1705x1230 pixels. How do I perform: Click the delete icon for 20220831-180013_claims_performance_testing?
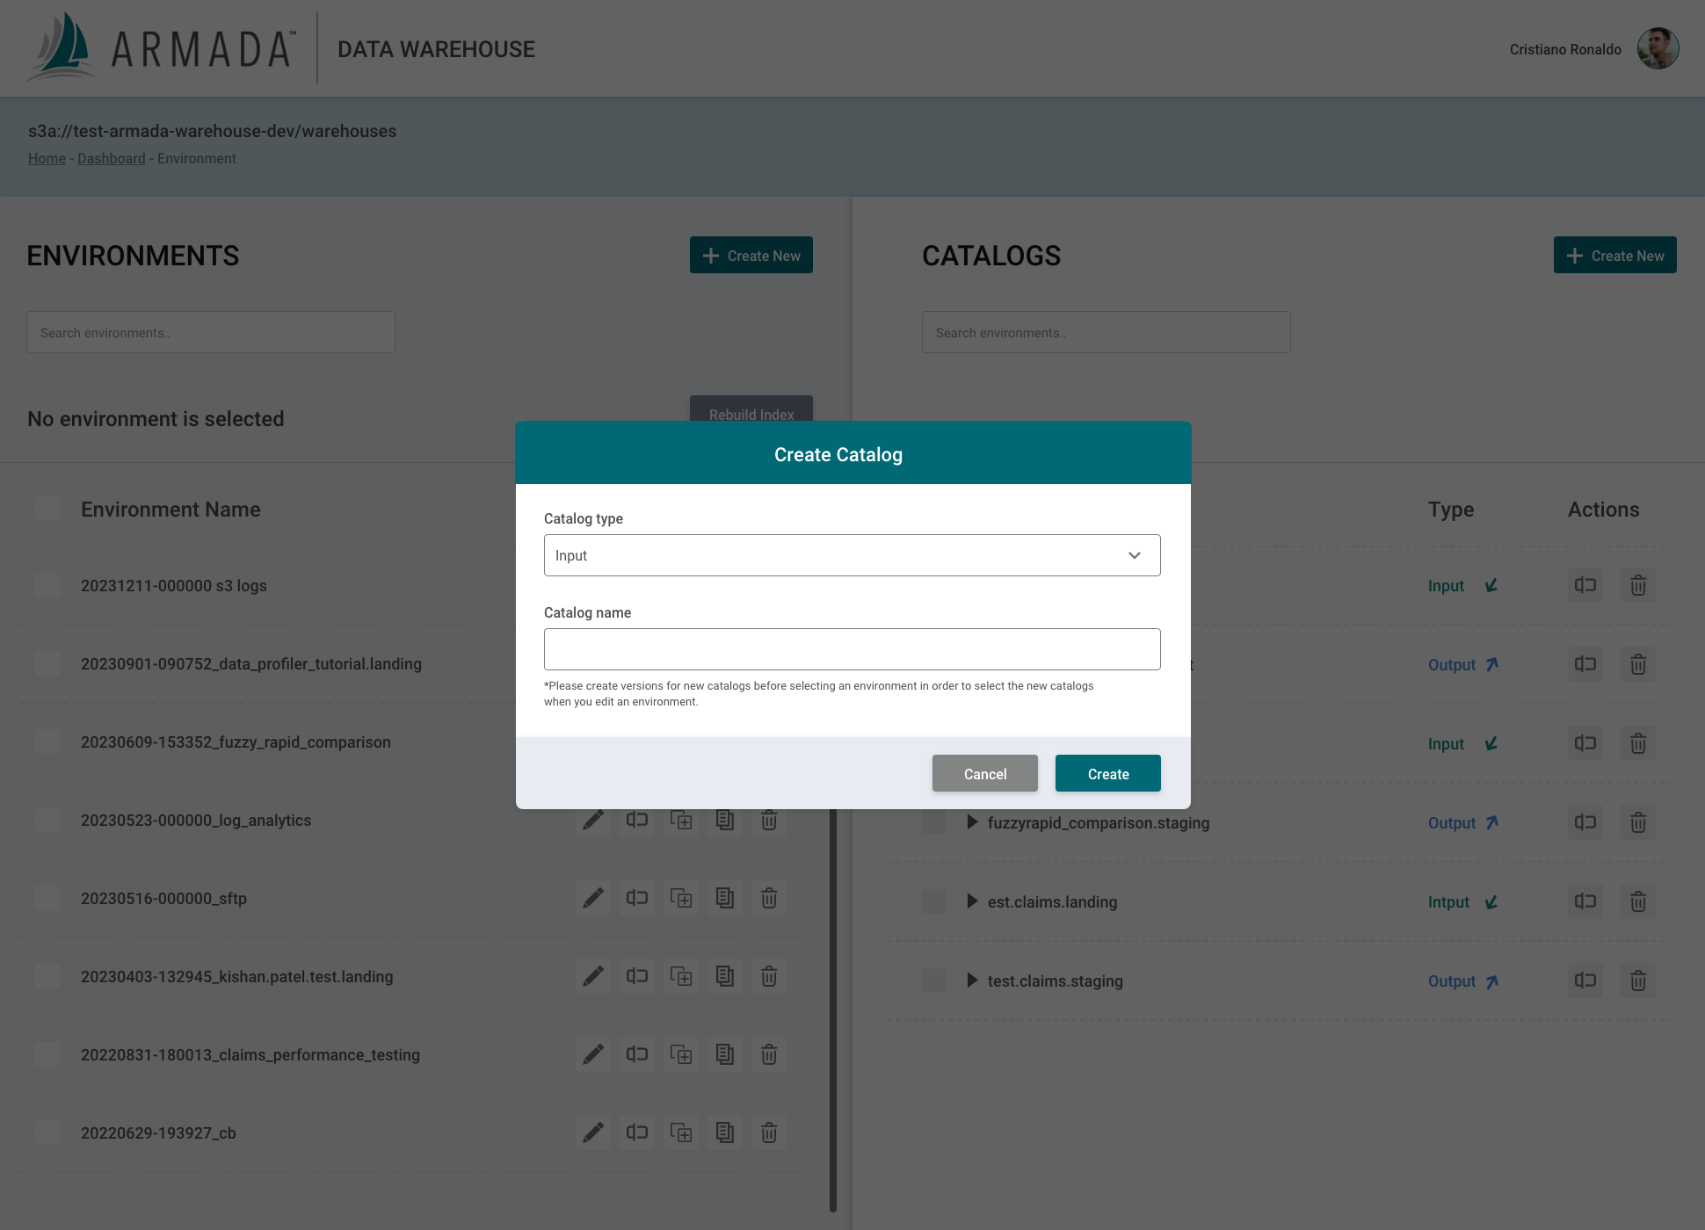click(x=769, y=1054)
